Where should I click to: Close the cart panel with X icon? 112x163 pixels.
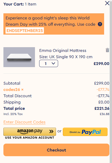[x=107, y=3]
